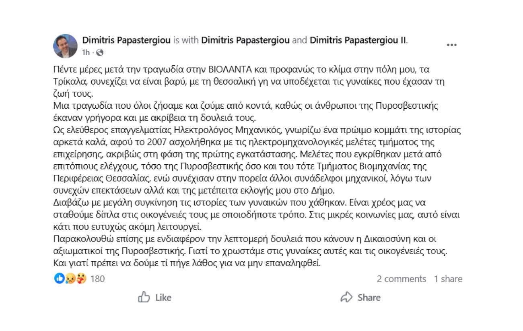Open the three-dot post options menu
The image size is (523, 331).
tap(452, 45)
